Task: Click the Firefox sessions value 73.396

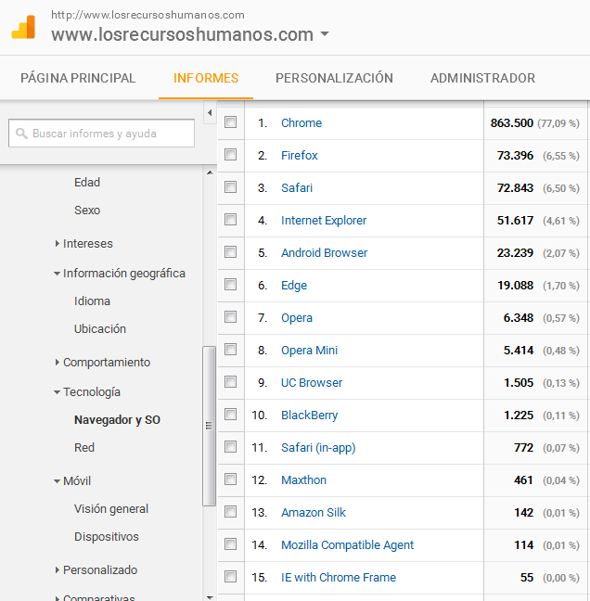Action: click(x=515, y=155)
